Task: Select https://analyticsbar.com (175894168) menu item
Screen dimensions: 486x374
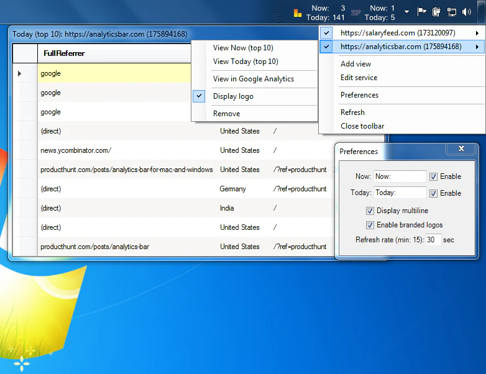Action: 402,47
